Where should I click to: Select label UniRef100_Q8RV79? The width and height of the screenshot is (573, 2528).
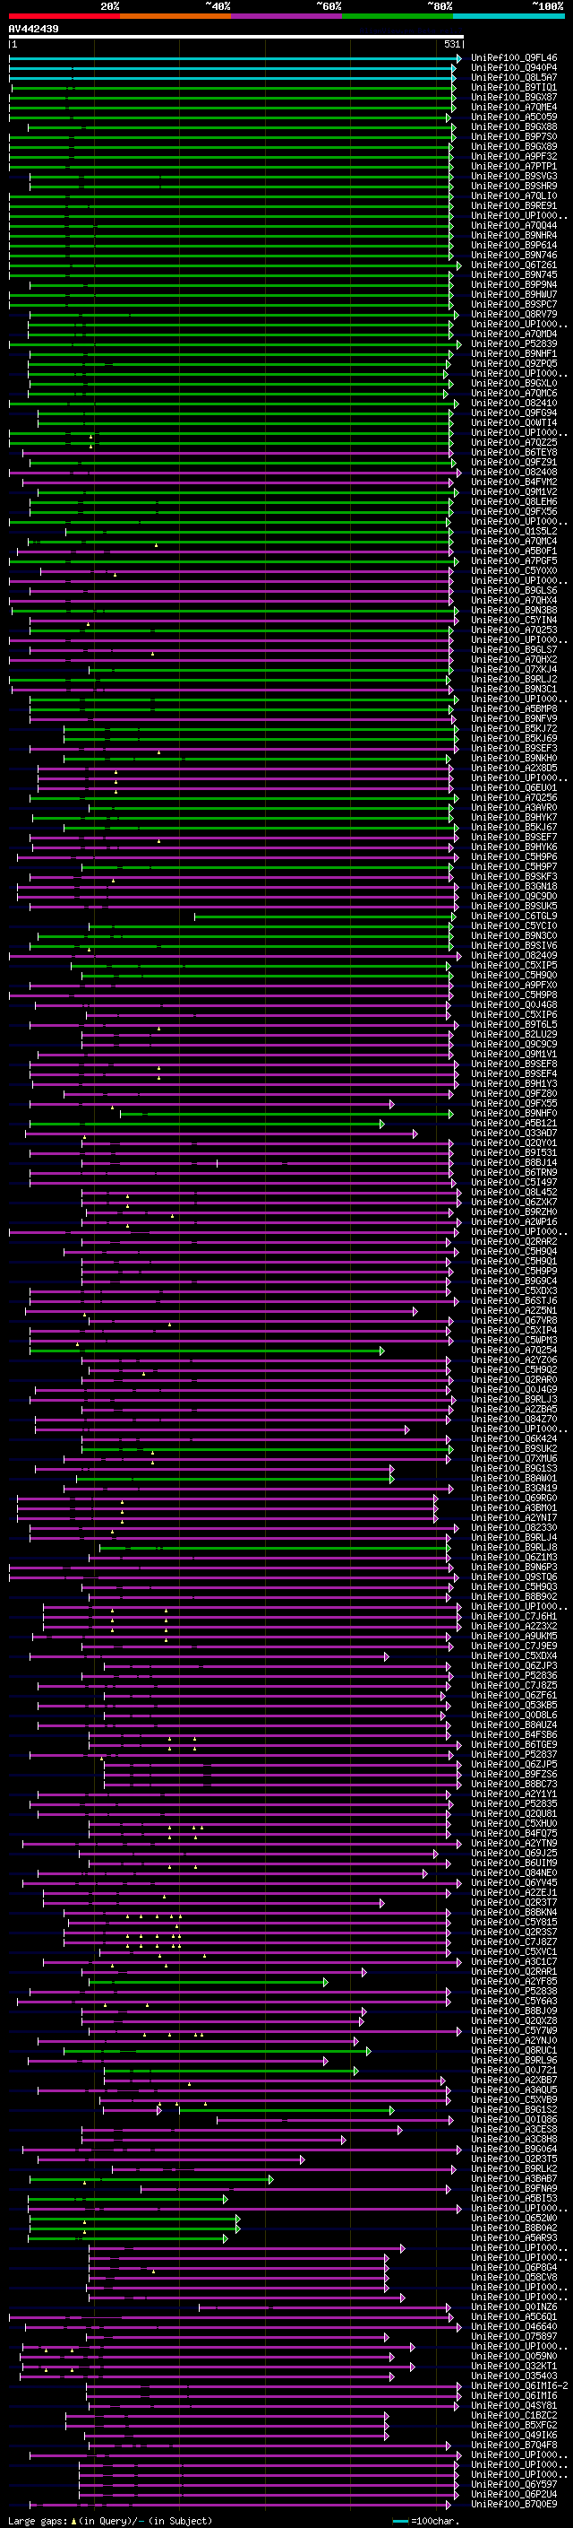tap(514, 314)
